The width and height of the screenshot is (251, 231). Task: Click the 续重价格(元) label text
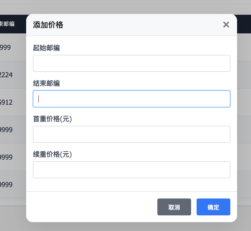tap(52, 154)
